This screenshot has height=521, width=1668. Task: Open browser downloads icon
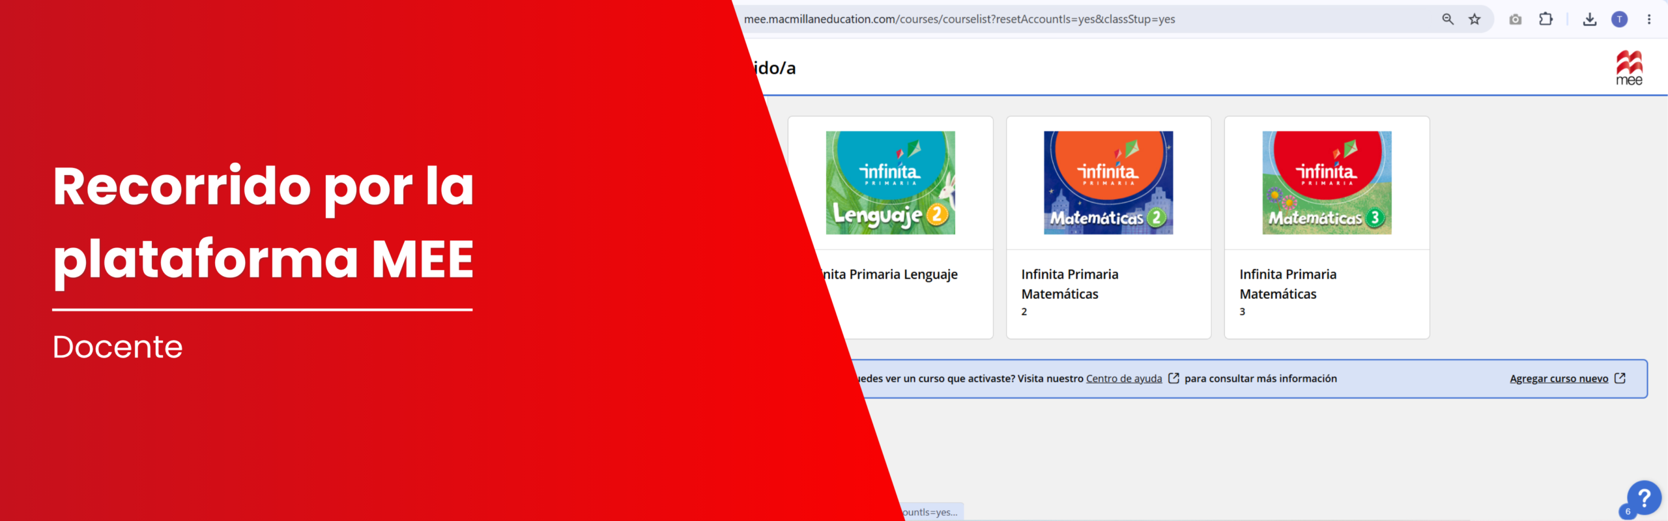coord(1590,20)
